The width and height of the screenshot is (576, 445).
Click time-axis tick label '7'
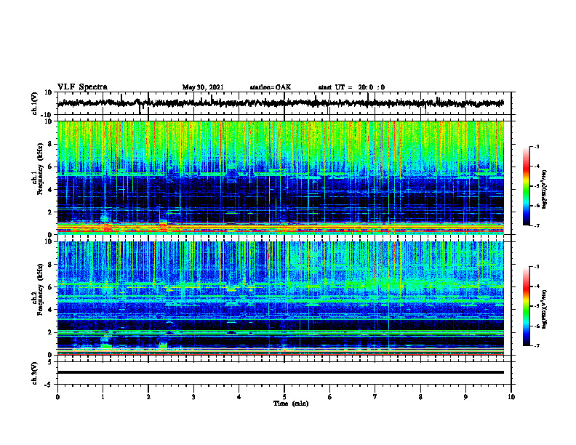click(375, 397)
